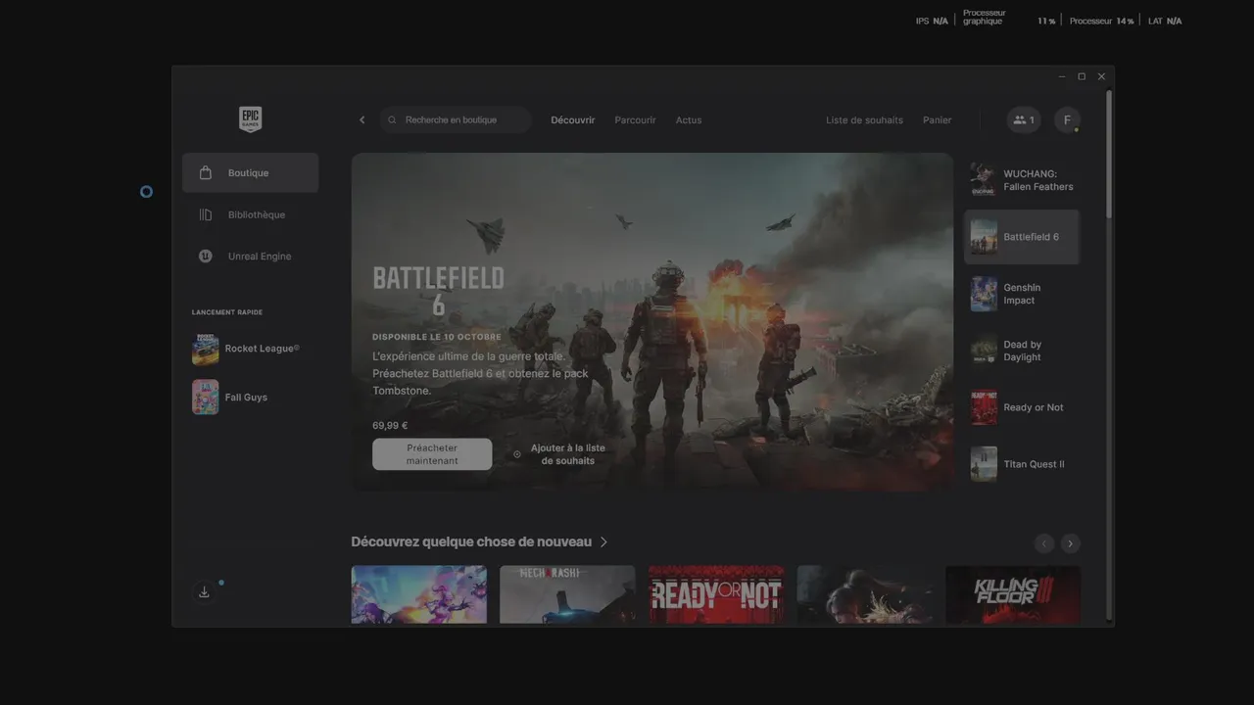Select WUCHANG: Fallen Feathers in carousel list
This screenshot has height=705, width=1254.
click(x=1022, y=180)
